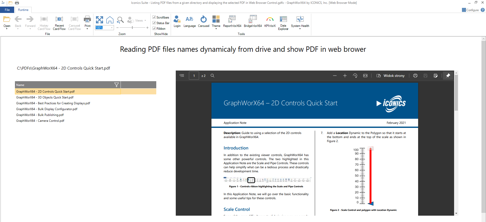The image size is (486, 222).
Task: Select GraphWorX64 - Bulk Display Configurator.pdf
Action: (47, 109)
